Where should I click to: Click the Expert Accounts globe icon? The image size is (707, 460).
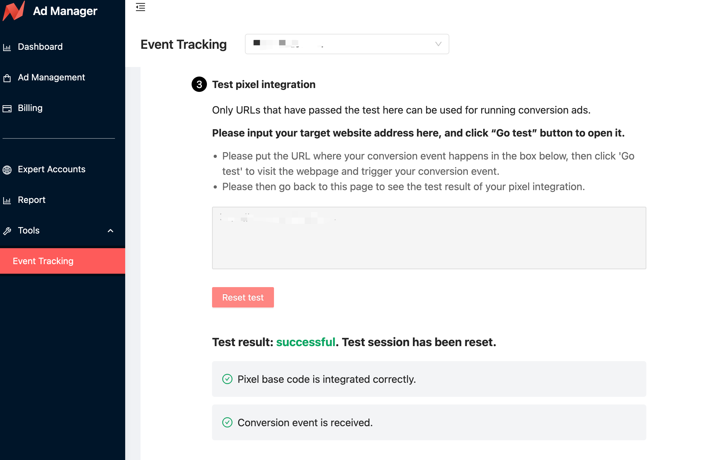7,170
